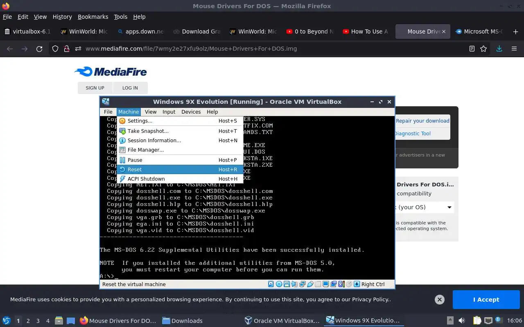
Task: Open the tracking protection shield icon
Action: (55, 49)
